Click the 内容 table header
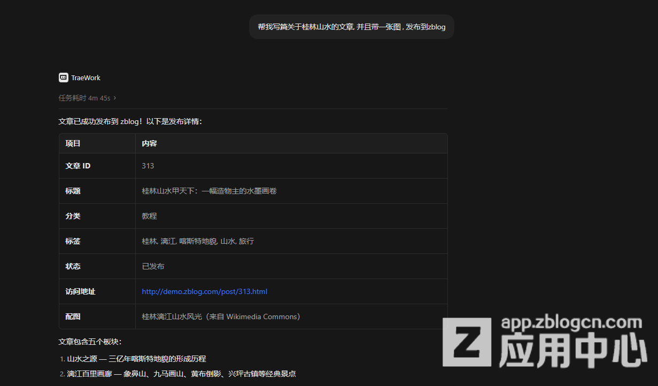658x386 pixels. tap(149, 143)
